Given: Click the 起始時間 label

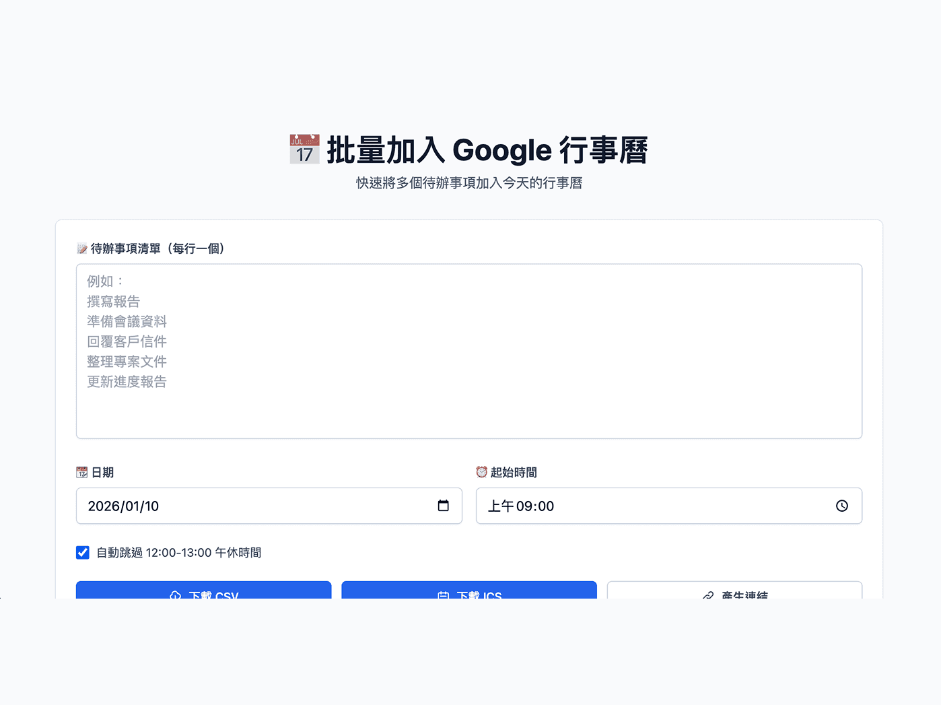Looking at the screenshot, I should [x=514, y=473].
